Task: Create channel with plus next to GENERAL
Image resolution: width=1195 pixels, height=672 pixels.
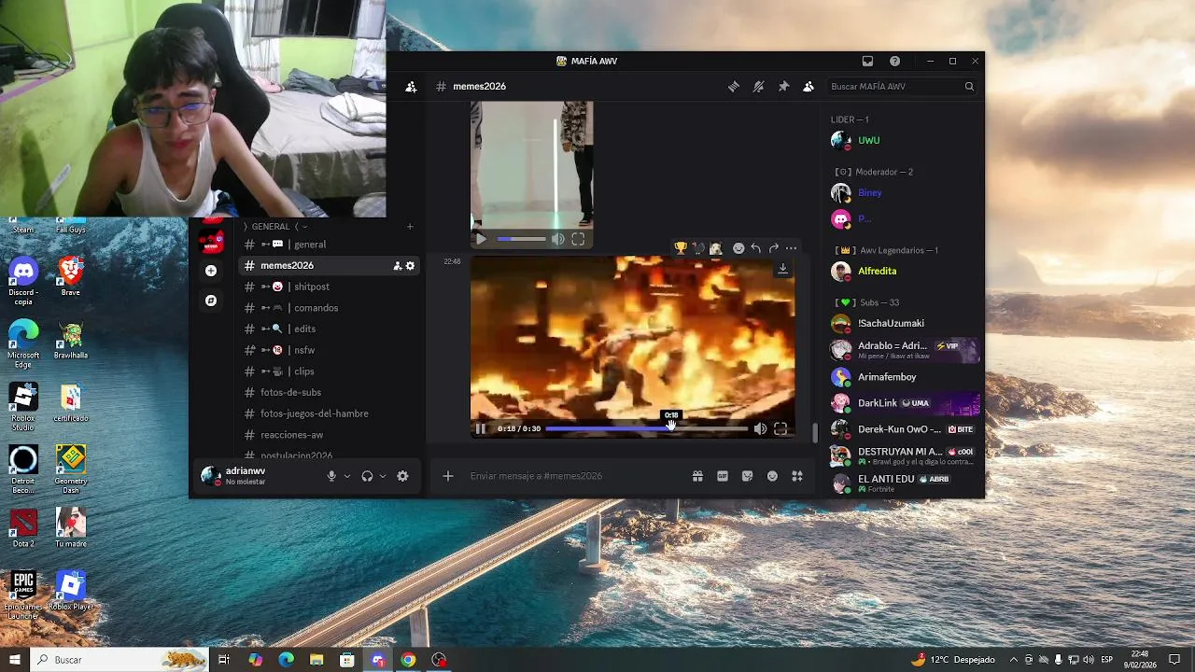Action: point(410,227)
